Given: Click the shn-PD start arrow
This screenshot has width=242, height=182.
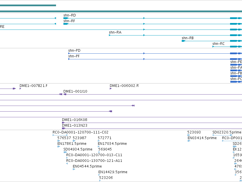Looking at the screenshot, I should [x=69, y=53].
